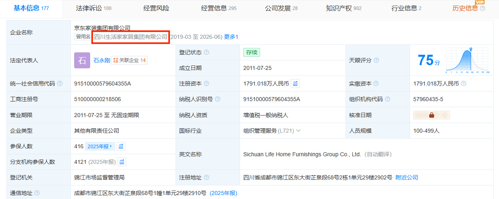The height and width of the screenshot is (199, 499).
Task: Click help icon after 实缴资本 amount
Action: click(x=463, y=84)
